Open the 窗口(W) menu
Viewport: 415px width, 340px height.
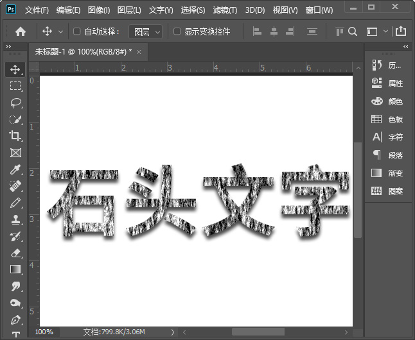(x=319, y=10)
